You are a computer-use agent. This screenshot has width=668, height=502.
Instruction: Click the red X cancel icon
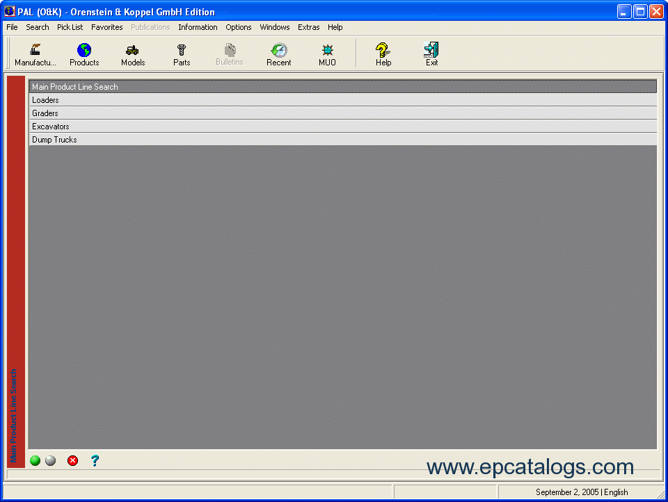tap(73, 460)
